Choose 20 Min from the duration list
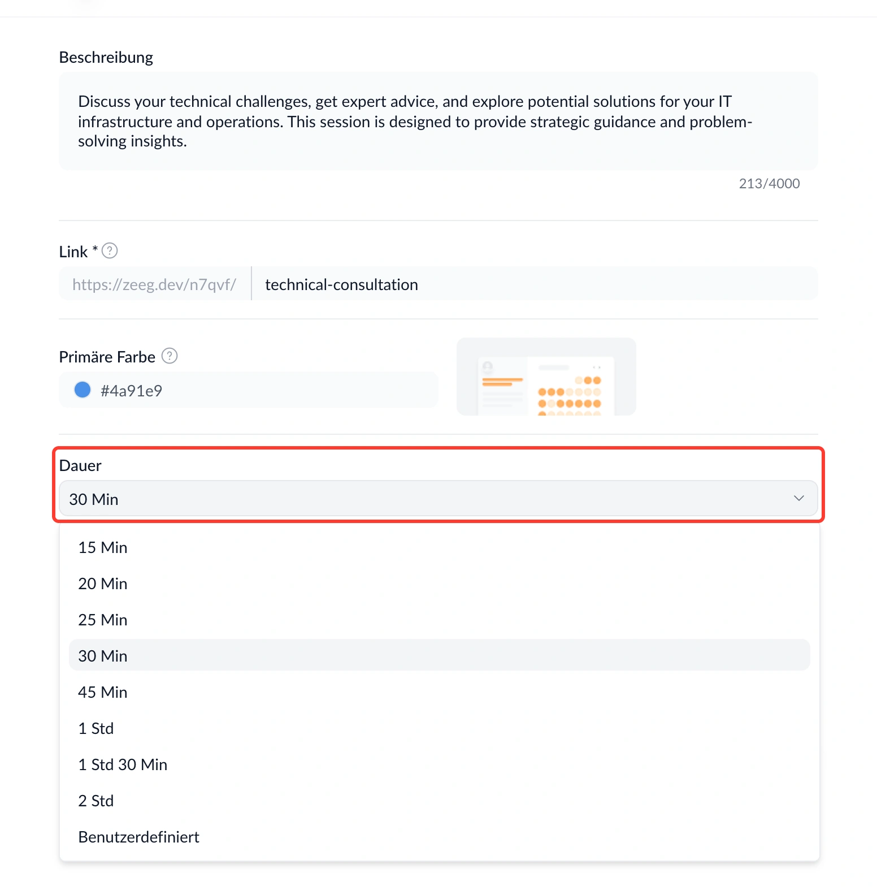Viewport: 877px width, 890px height. [439, 584]
